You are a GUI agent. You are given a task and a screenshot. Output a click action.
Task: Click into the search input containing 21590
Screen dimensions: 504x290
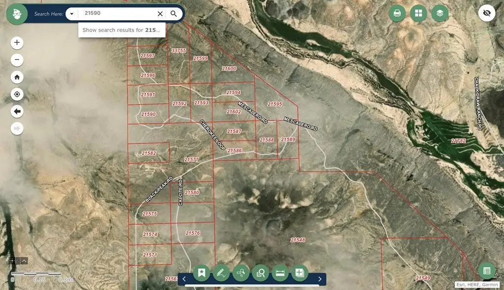pos(117,13)
